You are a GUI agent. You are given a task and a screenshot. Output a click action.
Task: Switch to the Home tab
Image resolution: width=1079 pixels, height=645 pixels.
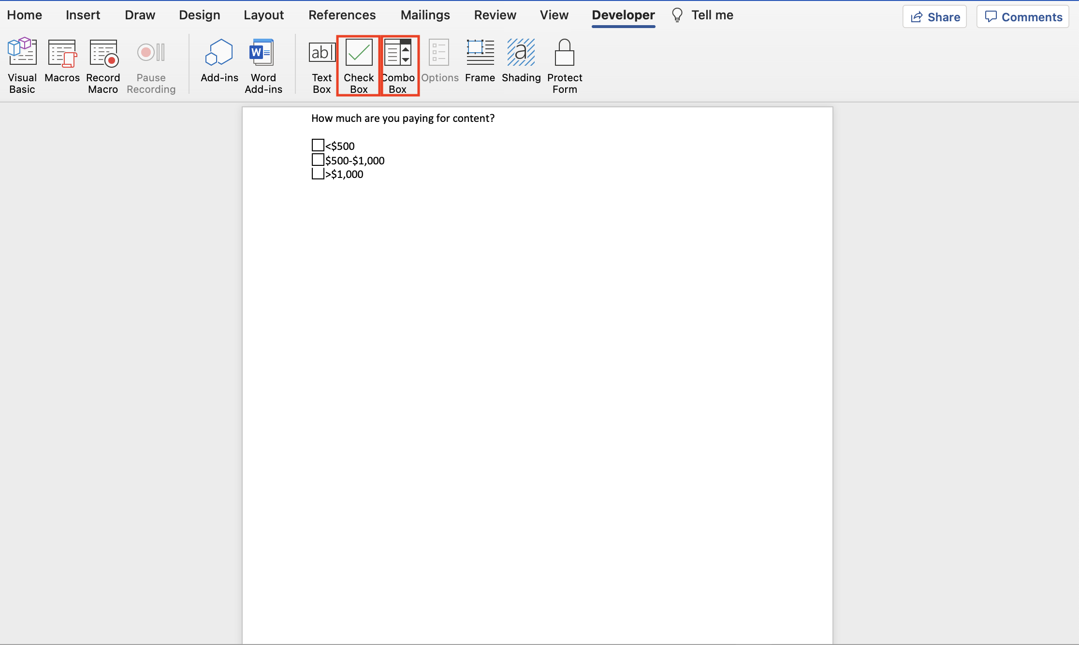pos(25,15)
